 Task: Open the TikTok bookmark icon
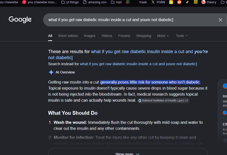187,2
